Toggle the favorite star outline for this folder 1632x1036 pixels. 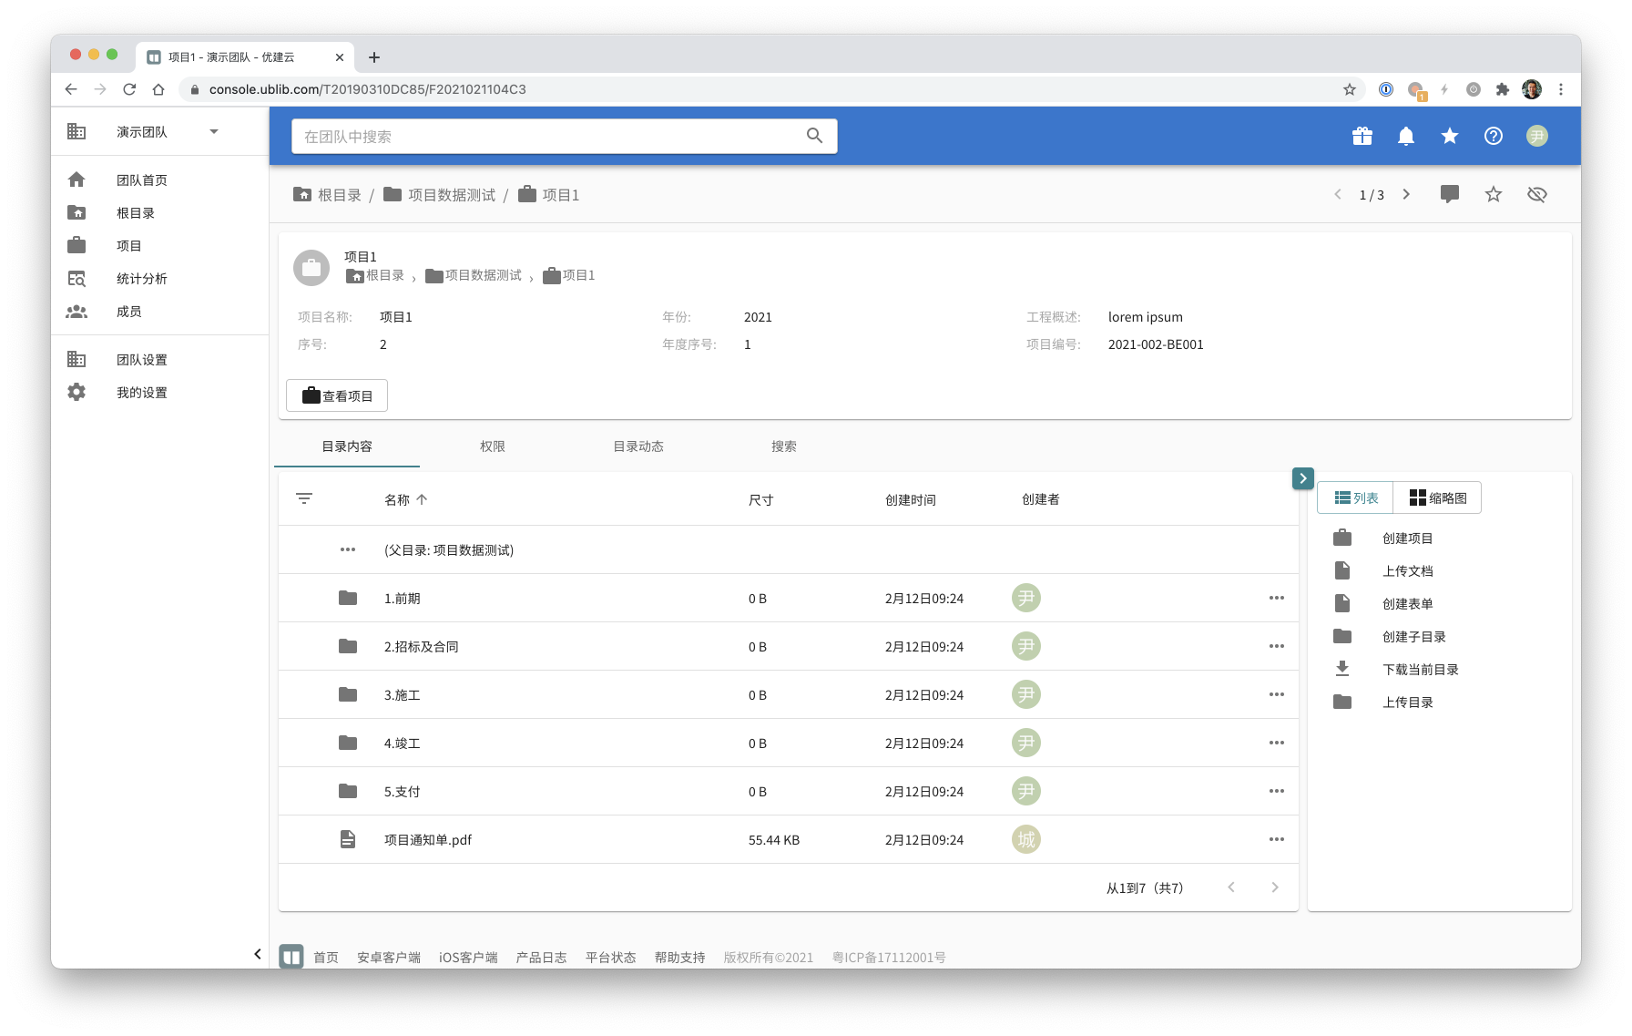coord(1493,194)
